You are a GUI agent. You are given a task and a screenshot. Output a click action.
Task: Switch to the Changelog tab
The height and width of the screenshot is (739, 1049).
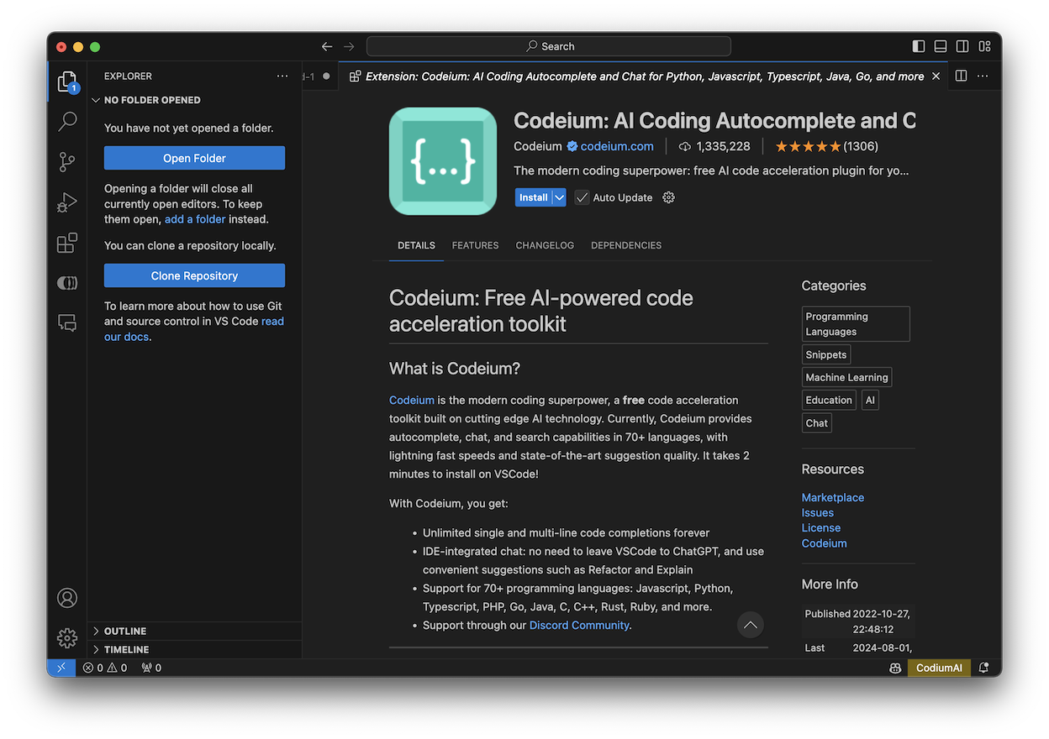(545, 245)
